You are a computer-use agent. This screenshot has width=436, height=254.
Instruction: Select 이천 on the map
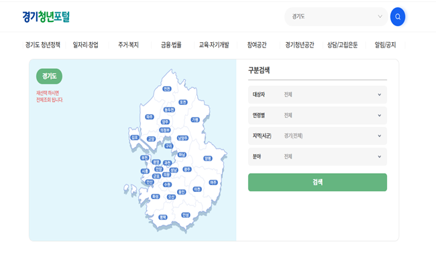click(x=197, y=189)
